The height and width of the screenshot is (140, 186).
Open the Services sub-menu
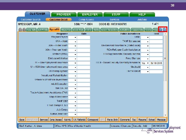coord(114,19)
